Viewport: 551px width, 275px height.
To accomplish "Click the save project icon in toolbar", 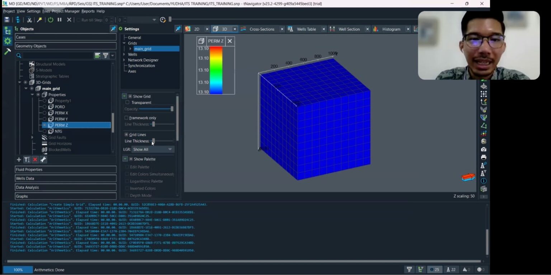I will 7,20.
